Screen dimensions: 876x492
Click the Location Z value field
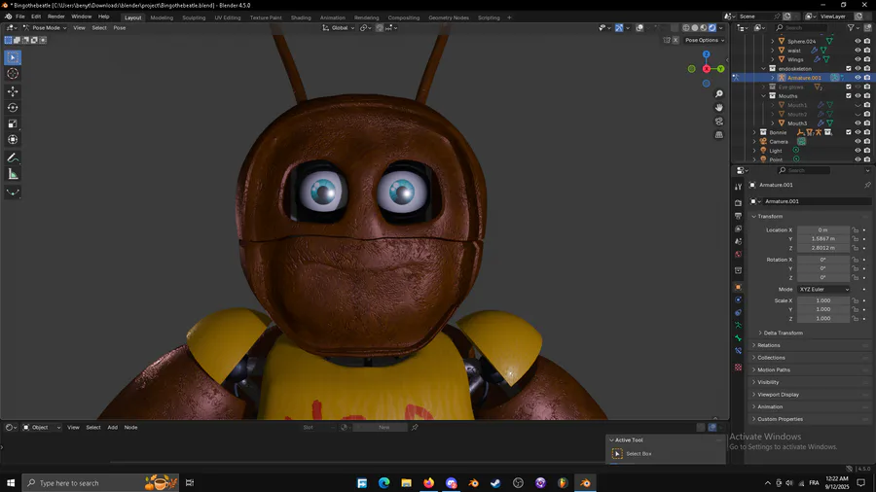822,248
